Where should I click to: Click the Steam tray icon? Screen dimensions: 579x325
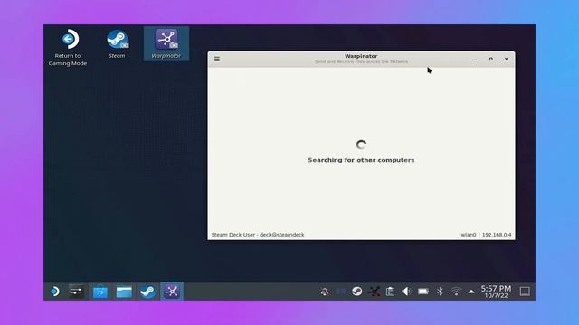(356, 292)
